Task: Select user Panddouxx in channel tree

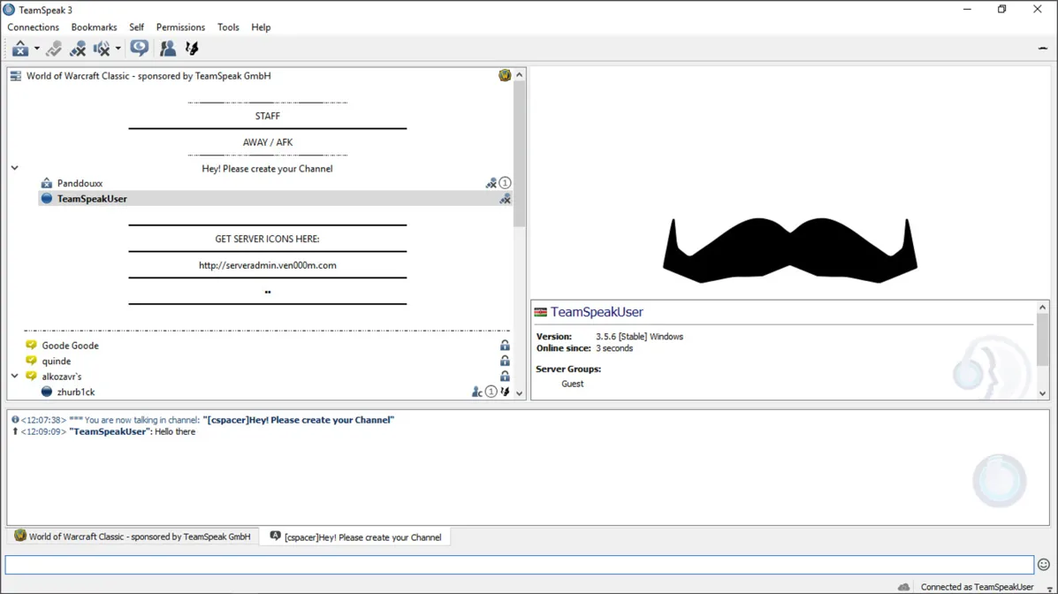Action: tap(80, 183)
